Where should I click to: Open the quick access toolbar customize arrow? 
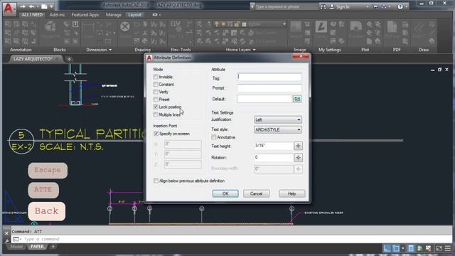point(52,6)
